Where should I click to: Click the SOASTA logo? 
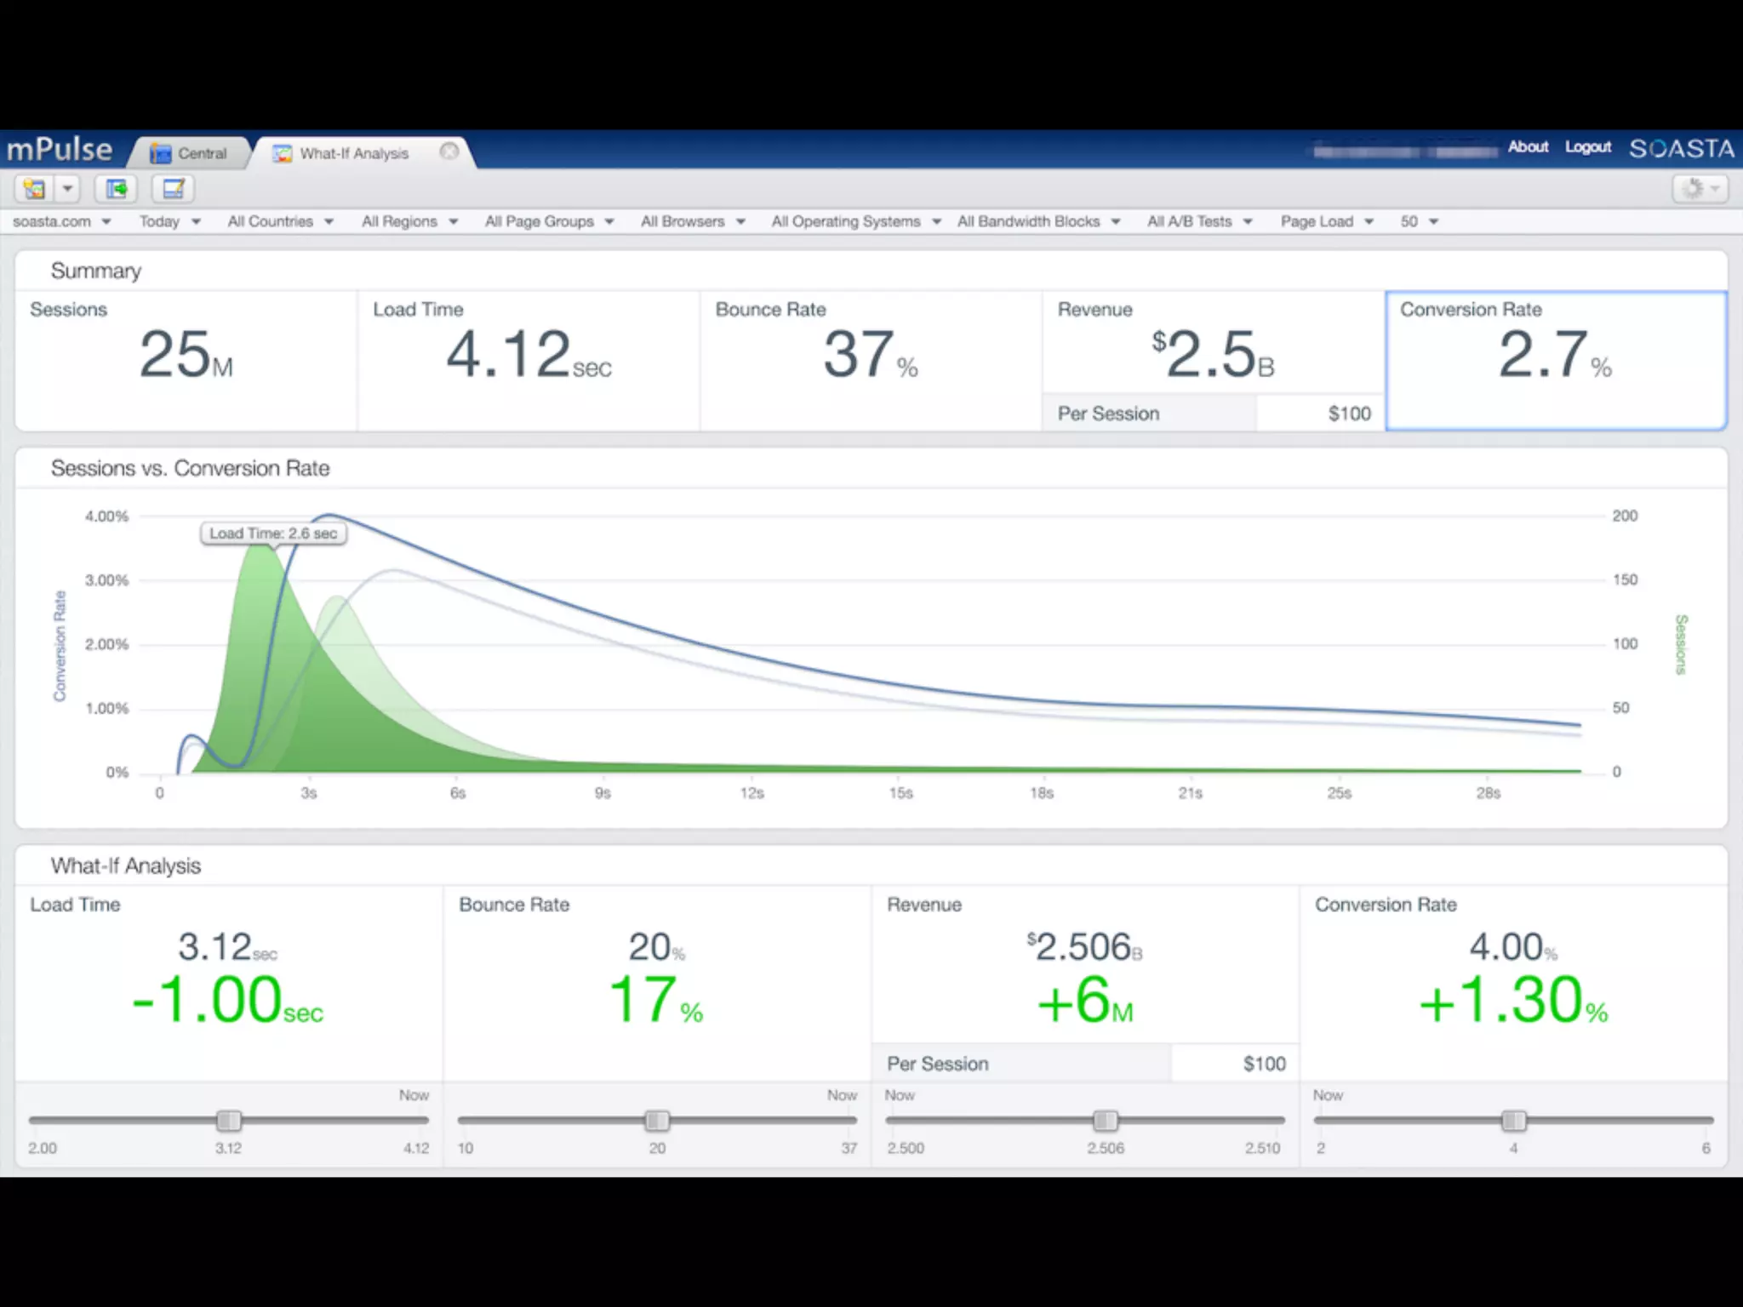(1681, 149)
